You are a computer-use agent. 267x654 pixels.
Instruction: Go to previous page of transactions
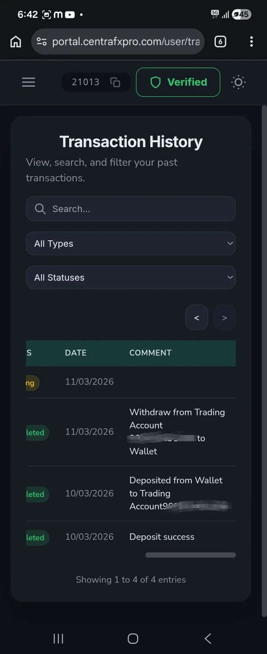coord(197,317)
